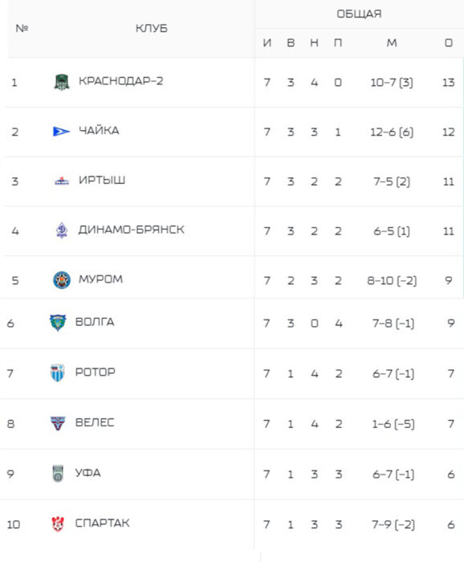Image resolution: width=464 pixels, height=562 pixels.
Task: Sort by the О points column header
Action: [x=449, y=43]
